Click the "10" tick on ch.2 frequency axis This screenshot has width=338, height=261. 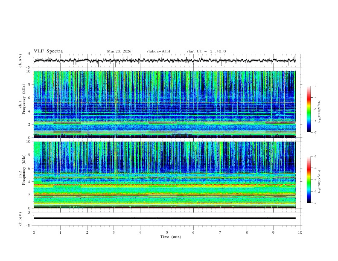pyautogui.click(x=29, y=142)
